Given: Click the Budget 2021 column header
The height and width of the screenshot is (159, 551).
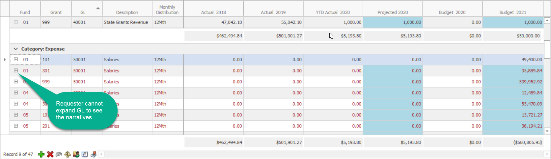Looking at the screenshot, I should tap(512, 12).
